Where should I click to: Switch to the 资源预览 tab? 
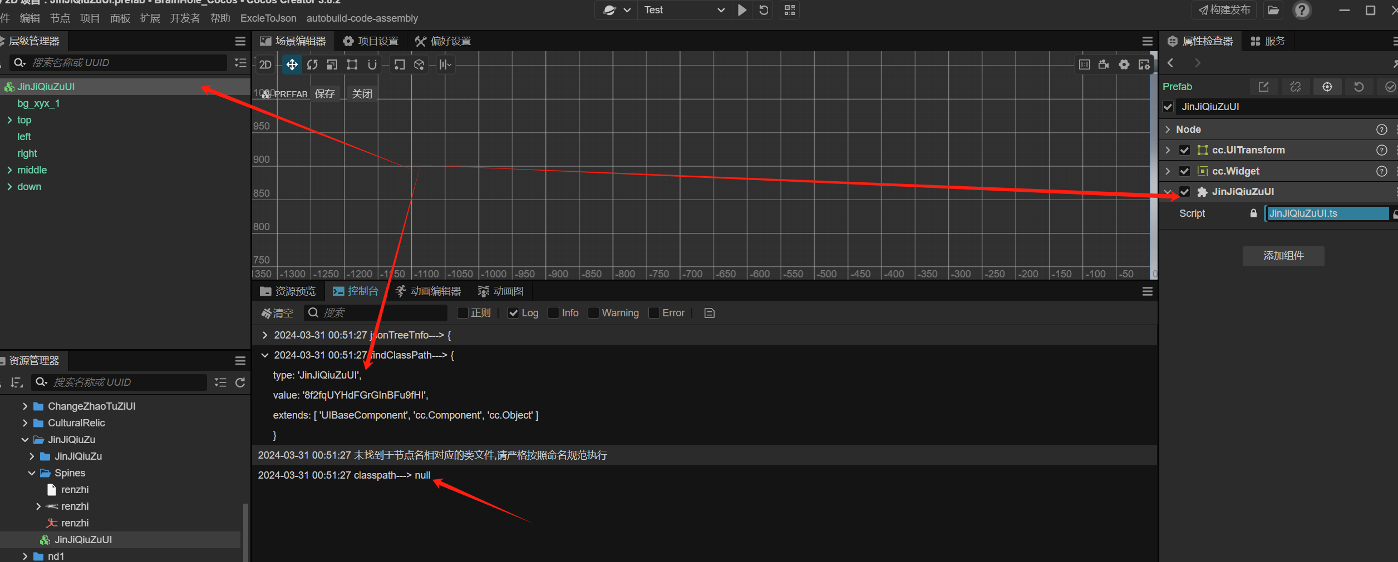point(288,291)
